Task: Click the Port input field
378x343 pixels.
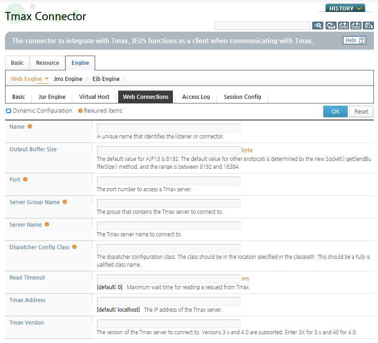Action: pyautogui.click(x=168, y=181)
